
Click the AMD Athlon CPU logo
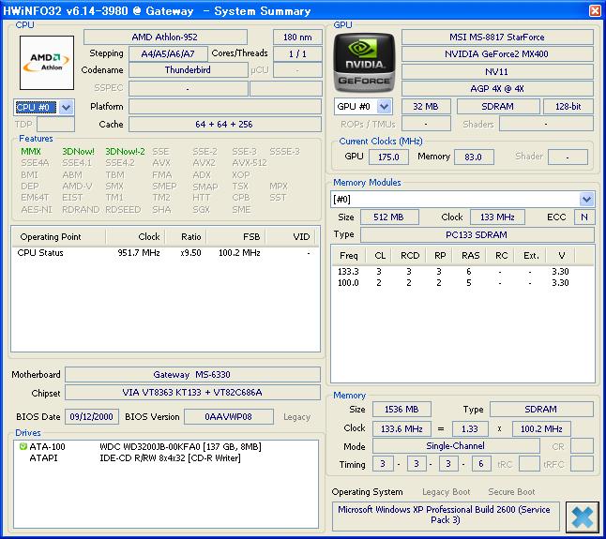pyautogui.click(x=47, y=63)
